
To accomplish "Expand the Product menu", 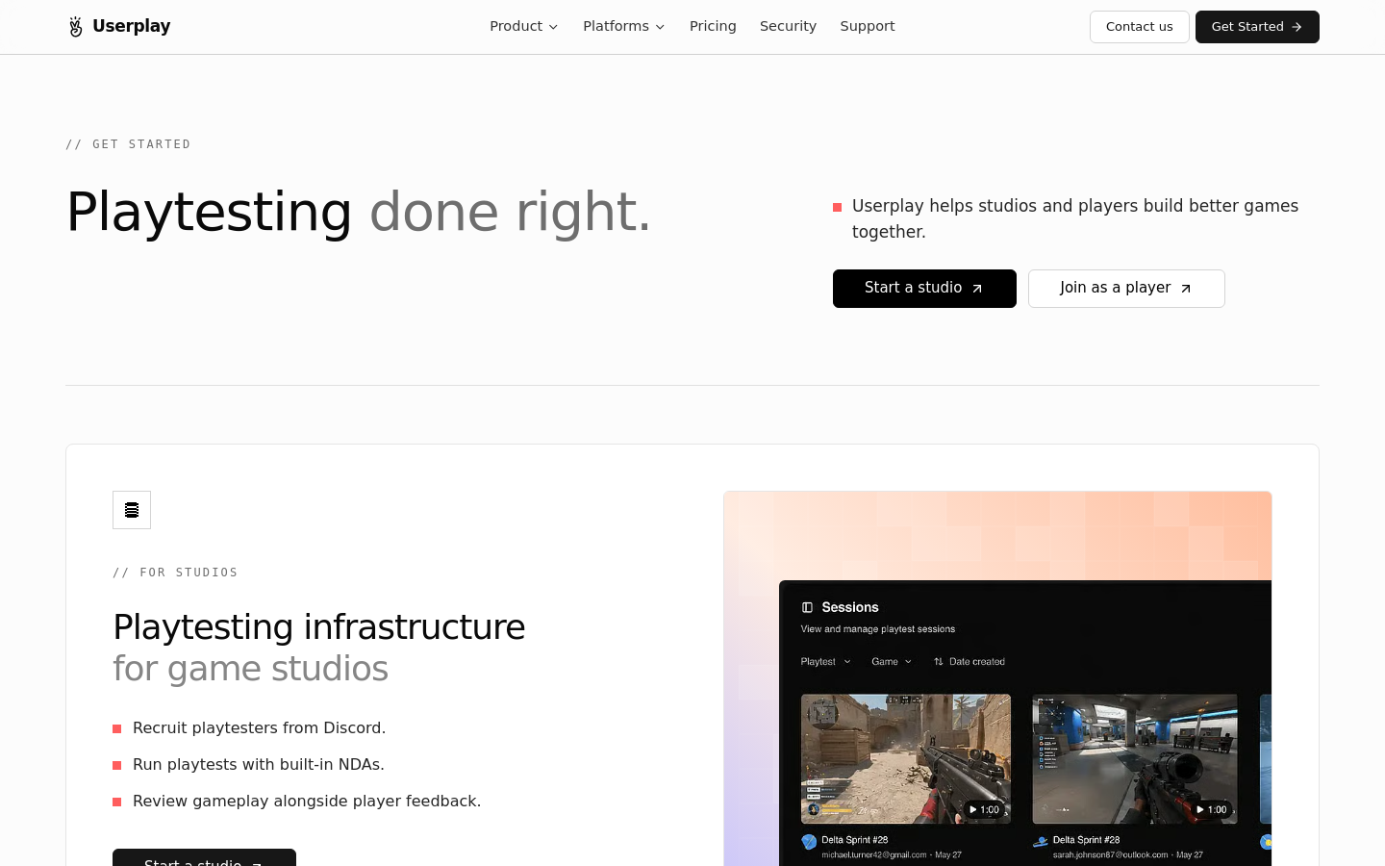I will (523, 26).
